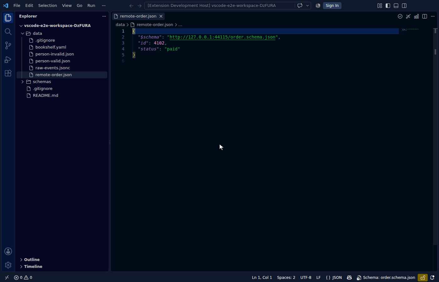The width and height of the screenshot is (439, 282).
Task: Open the order.schema.json URL link
Action: click(x=222, y=37)
